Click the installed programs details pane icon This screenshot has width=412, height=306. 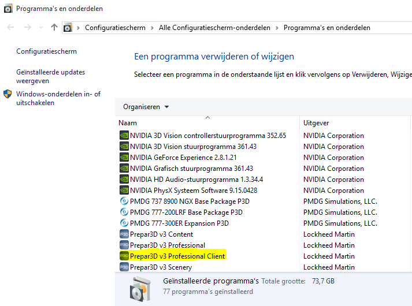coord(140,289)
